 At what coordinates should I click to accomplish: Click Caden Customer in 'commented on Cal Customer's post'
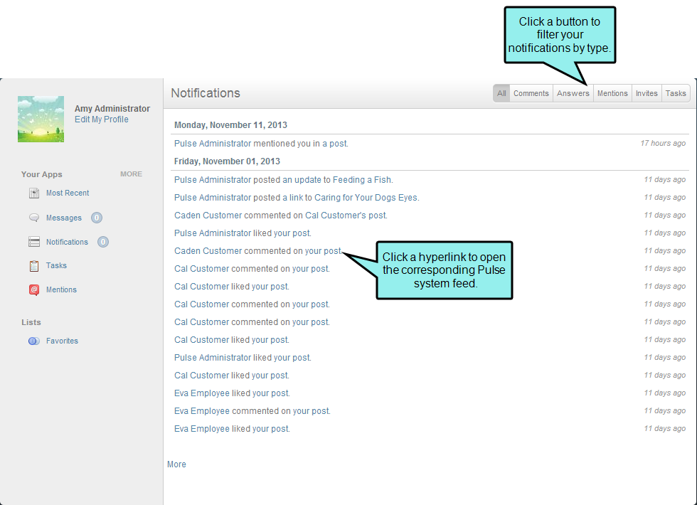(208, 216)
